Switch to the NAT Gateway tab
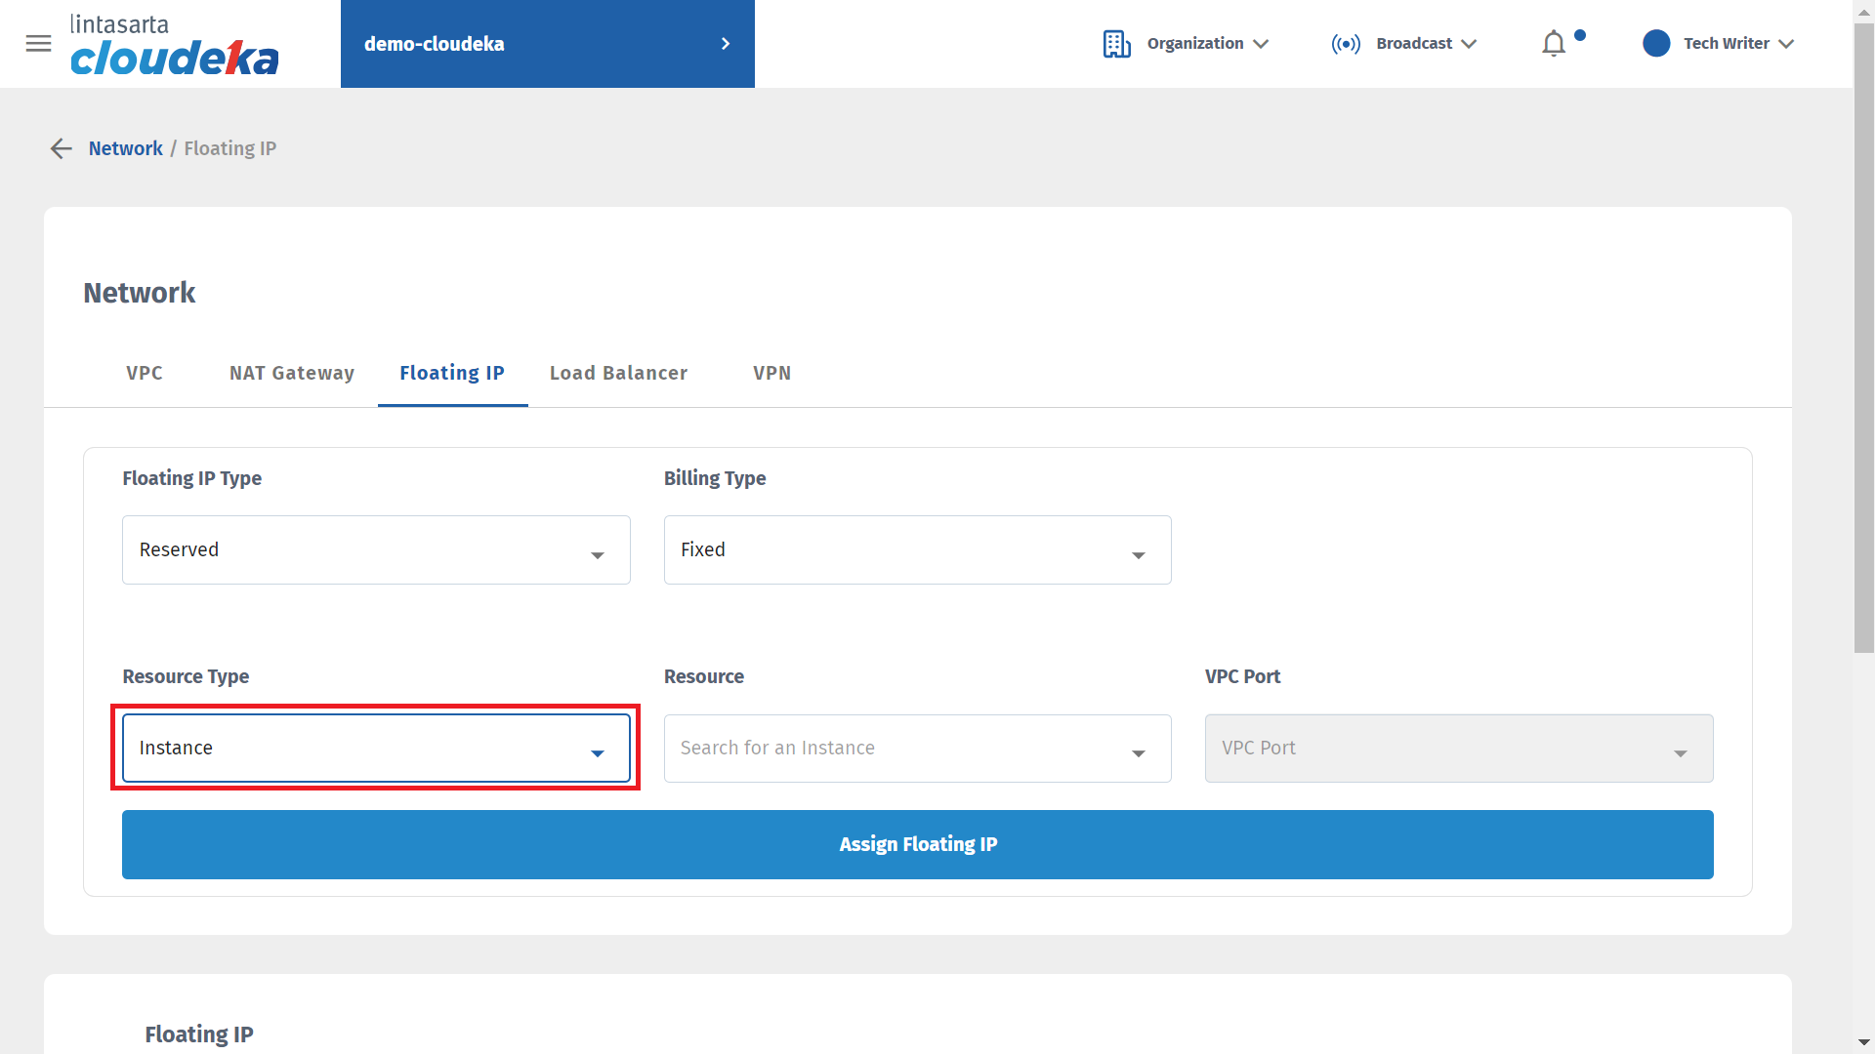Screen dimensions: 1875x1054 pos(291,374)
